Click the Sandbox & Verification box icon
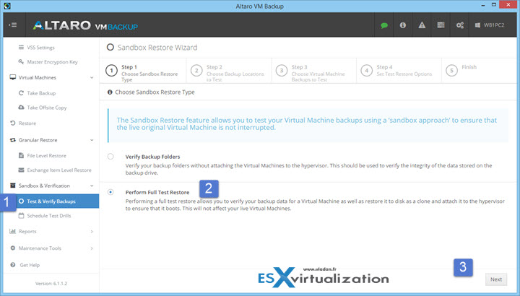 12,186
